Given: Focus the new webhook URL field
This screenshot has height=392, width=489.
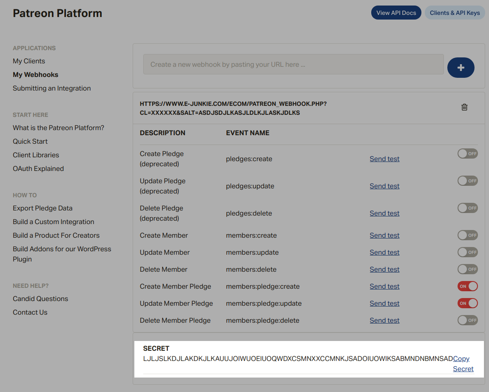Looking at the screenshot, I should pos(293,65).
